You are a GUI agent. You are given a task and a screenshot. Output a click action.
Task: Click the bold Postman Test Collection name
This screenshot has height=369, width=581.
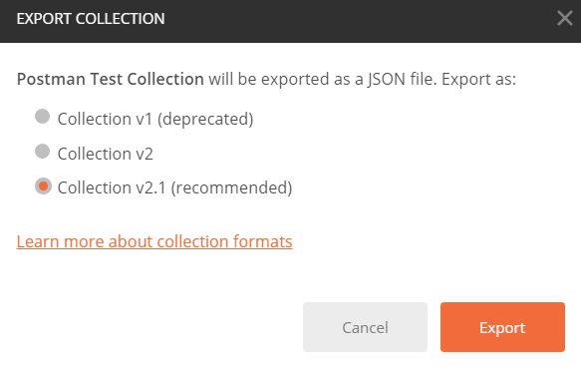click(111, 79)
